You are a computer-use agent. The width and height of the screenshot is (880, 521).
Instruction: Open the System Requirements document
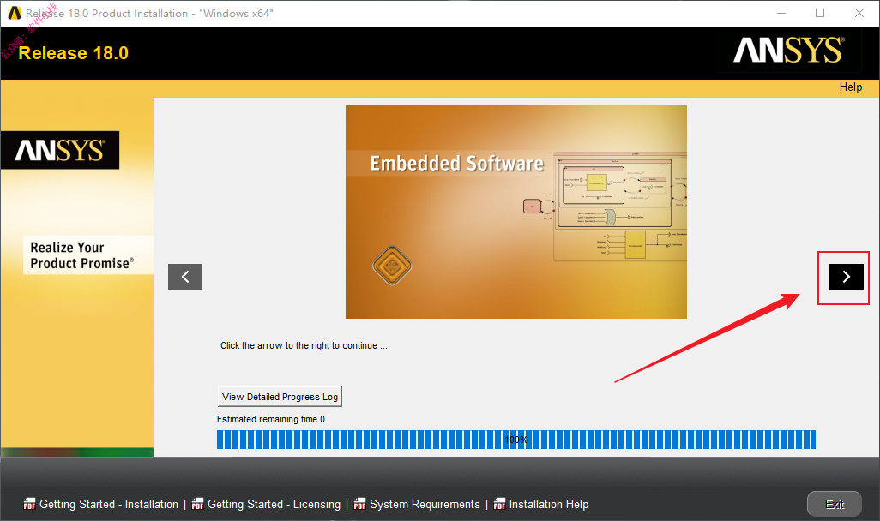tap(425, 504)
